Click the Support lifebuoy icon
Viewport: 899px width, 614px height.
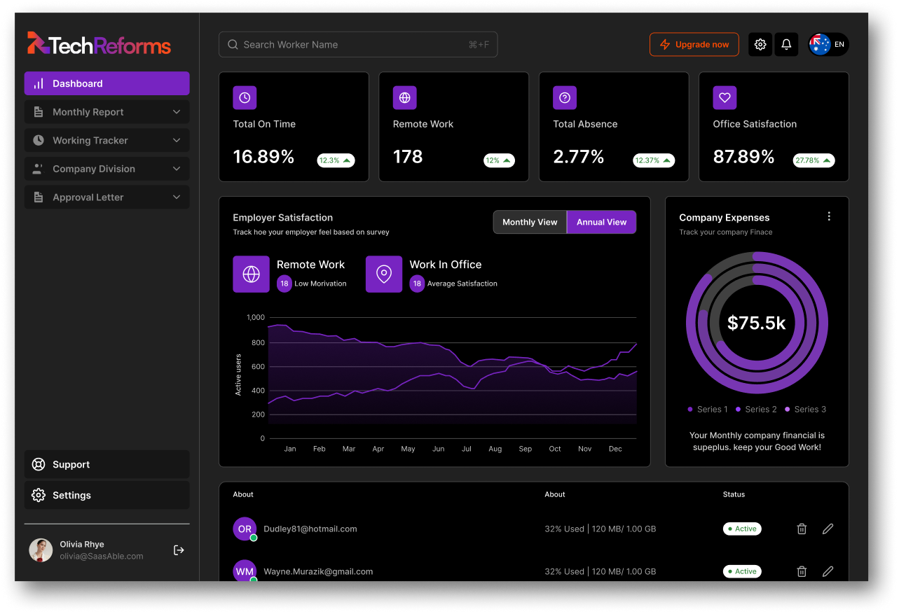tap(39, 464)
